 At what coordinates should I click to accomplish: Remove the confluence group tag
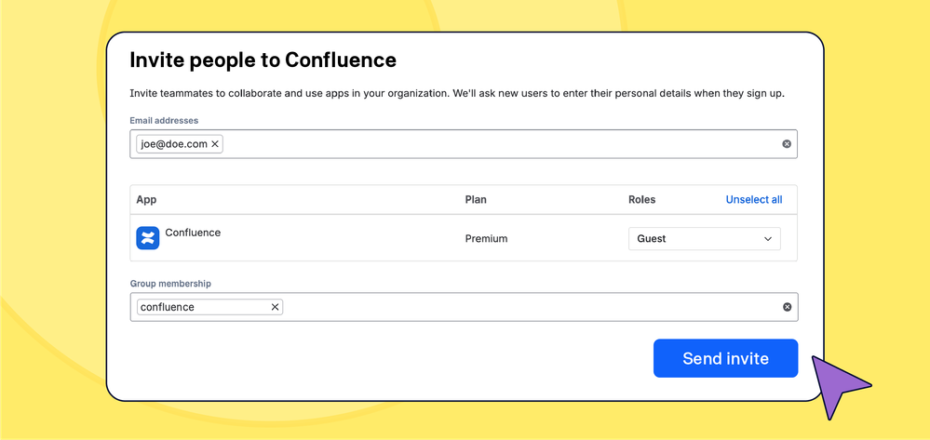275,307
